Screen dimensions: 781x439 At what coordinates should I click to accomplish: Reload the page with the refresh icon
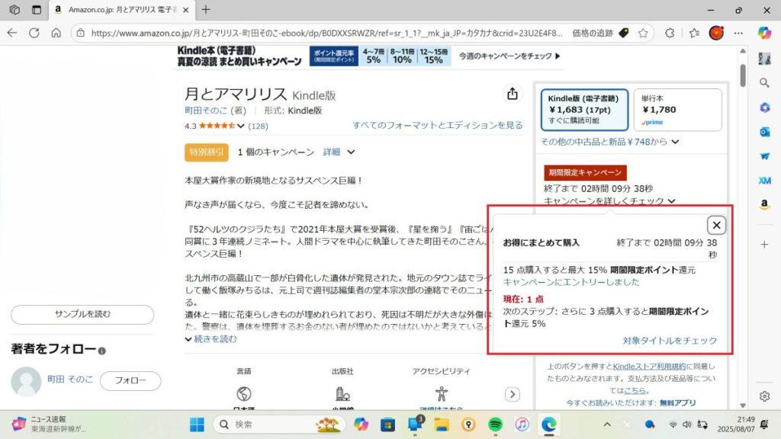point(34,33)
